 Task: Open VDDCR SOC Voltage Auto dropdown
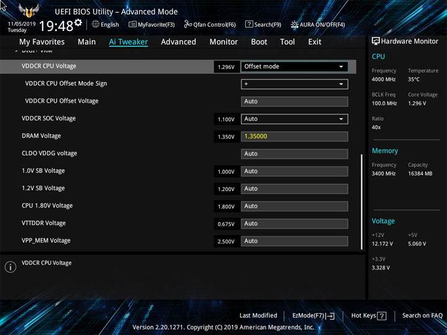tap(294, 119)
